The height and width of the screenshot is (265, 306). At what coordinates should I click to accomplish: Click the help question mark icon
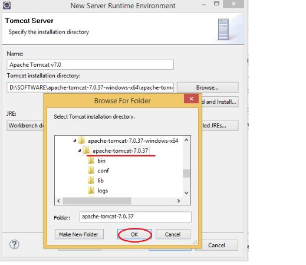pos(14,244)
